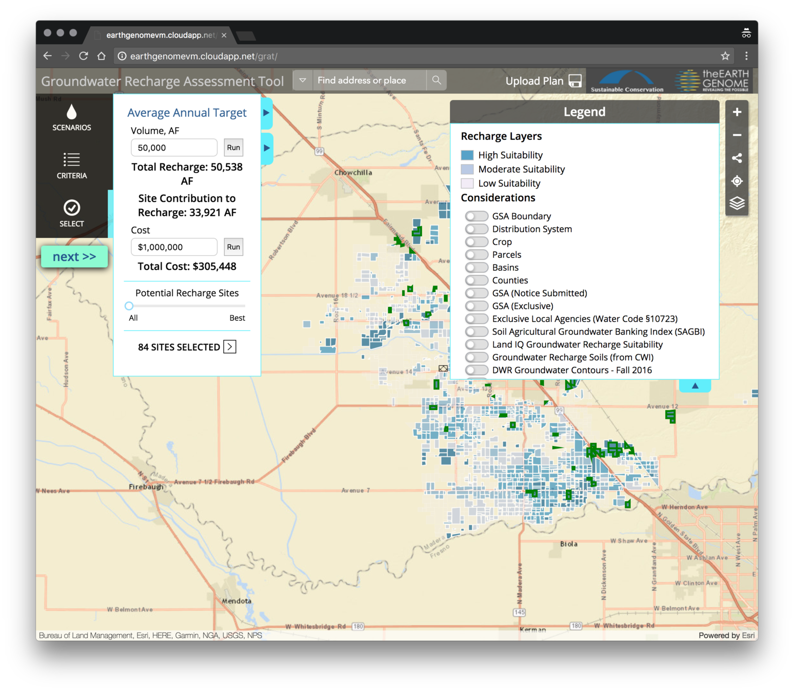Select the earthgenomevm.cloudapp.net browser tab
Screen dimensions: 794x692
[x=162, y=35]
